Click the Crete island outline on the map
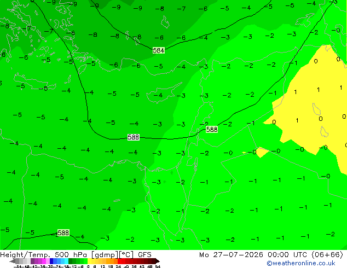The width and height of the screenshot is (347, 268). tap(35, 82)
